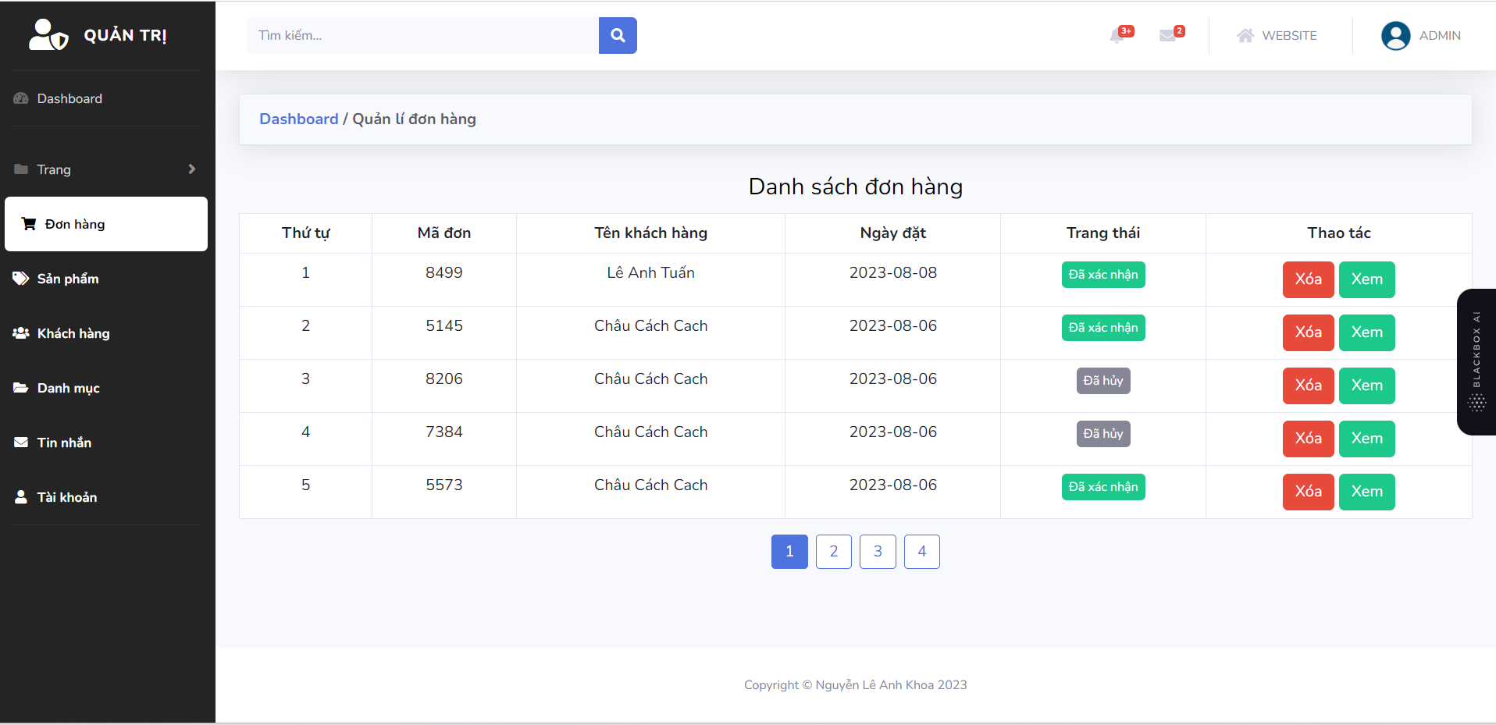Click order code 7384
Image resolution: width=1496 pixels, height=725 pixels.
pyautogui.click(x=444, y=432)
